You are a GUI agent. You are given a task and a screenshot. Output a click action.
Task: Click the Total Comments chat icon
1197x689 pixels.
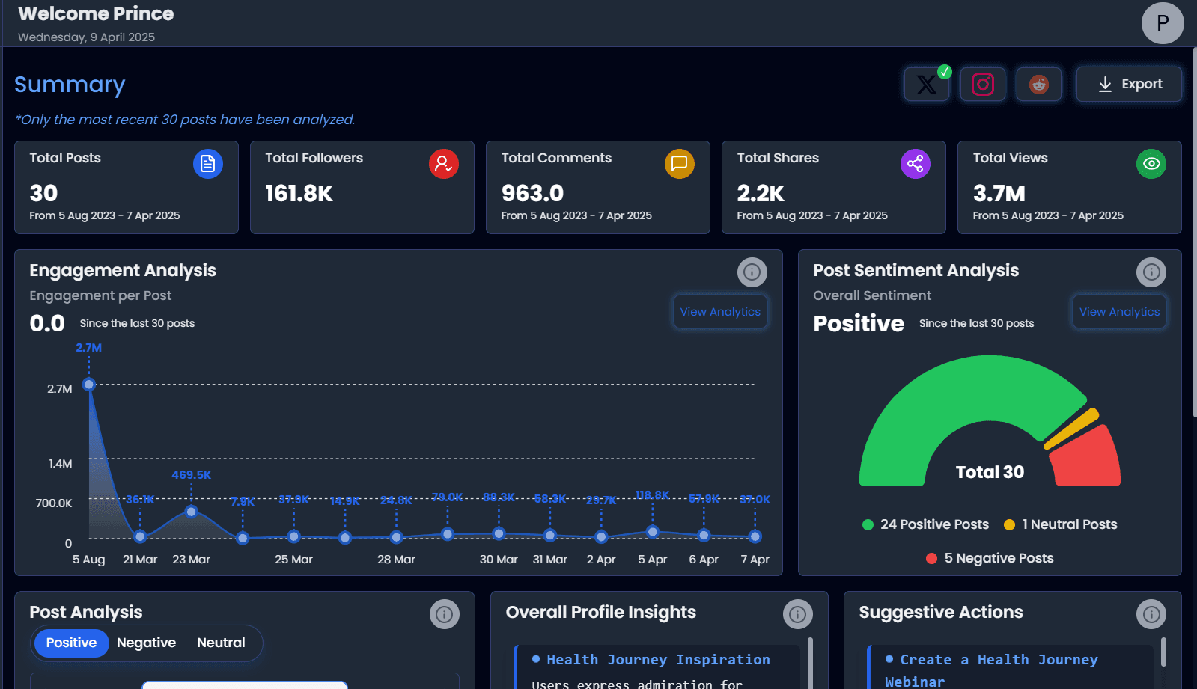tap(679, 164)
